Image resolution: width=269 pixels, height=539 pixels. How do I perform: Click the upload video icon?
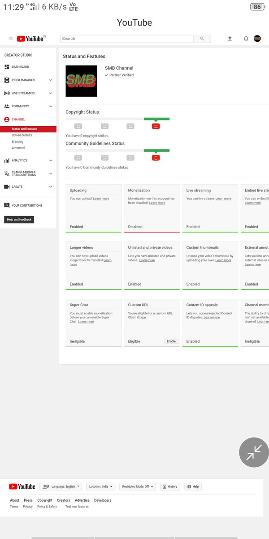coord(230,39)
